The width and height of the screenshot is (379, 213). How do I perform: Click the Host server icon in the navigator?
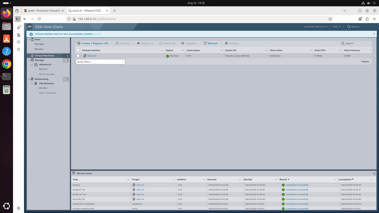(x=32, y=39)
